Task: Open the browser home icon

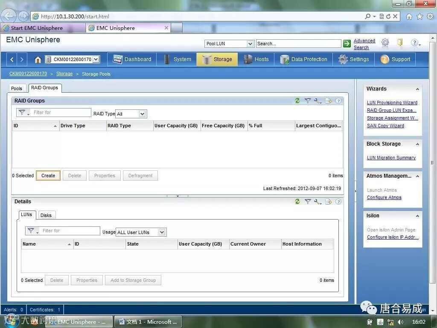Action: tap(409, 17)
